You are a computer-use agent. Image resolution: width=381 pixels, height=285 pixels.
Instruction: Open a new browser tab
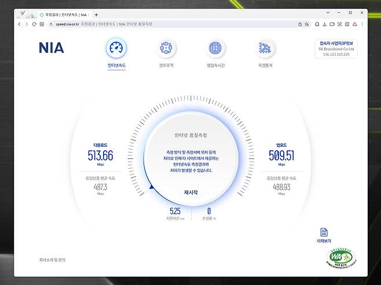[x=96, y=14]
